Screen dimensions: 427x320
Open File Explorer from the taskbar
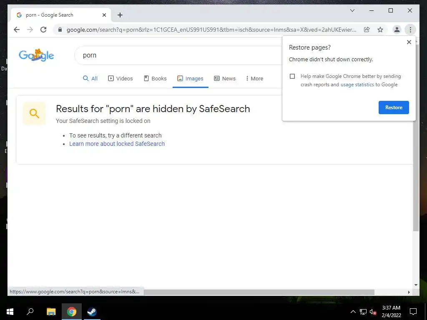51,312
